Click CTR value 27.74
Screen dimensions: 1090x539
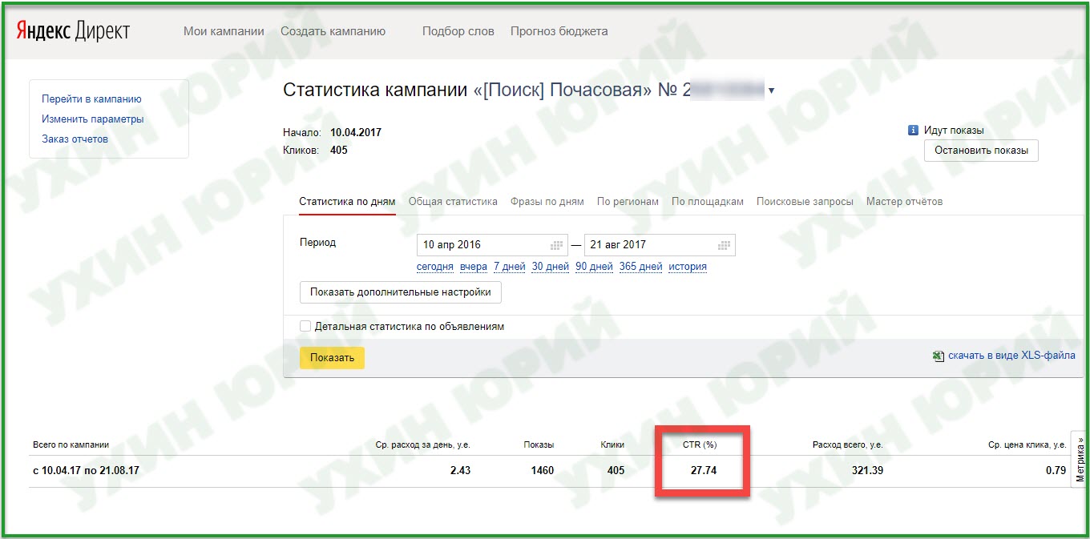[704, 470]
